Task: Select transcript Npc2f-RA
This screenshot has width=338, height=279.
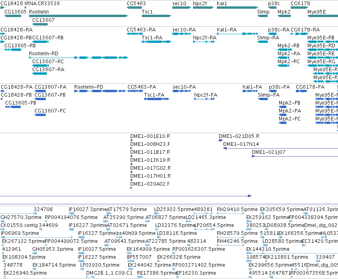Action: [204, 42]
